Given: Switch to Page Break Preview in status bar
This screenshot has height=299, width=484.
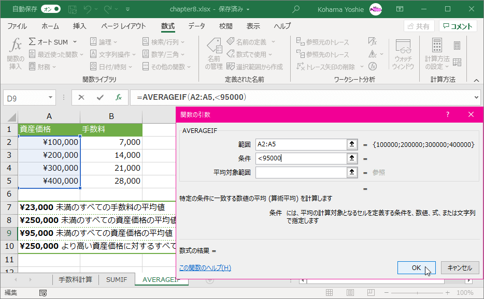Looking at the screenshot, I should coord(371,292).
